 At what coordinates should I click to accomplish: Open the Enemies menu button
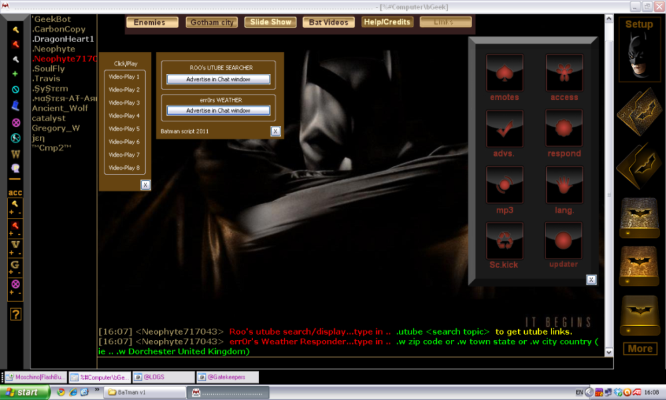coord(152,22)
